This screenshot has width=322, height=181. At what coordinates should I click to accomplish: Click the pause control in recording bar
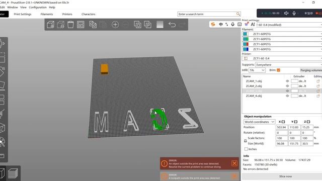click(x=308, y=13)
